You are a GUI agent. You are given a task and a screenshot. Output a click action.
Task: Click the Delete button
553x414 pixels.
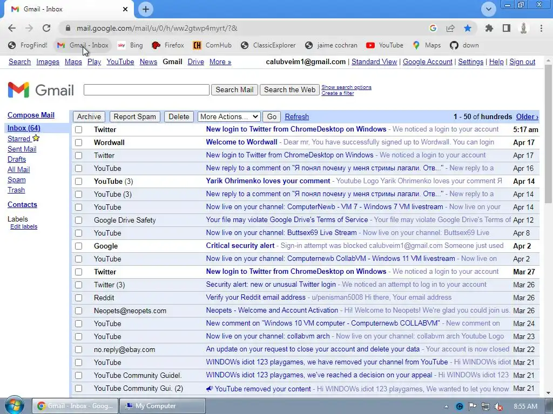(x=179, y=116)
